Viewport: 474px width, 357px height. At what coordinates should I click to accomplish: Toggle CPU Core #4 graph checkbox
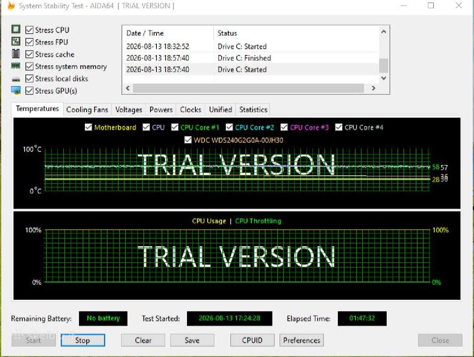coord(339,127)
